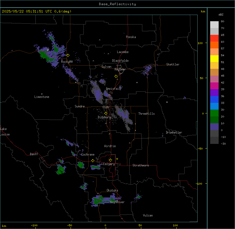Click the Cochrane town label
Image resolution: width=235 pixels, height=229 pixels.
88,154
